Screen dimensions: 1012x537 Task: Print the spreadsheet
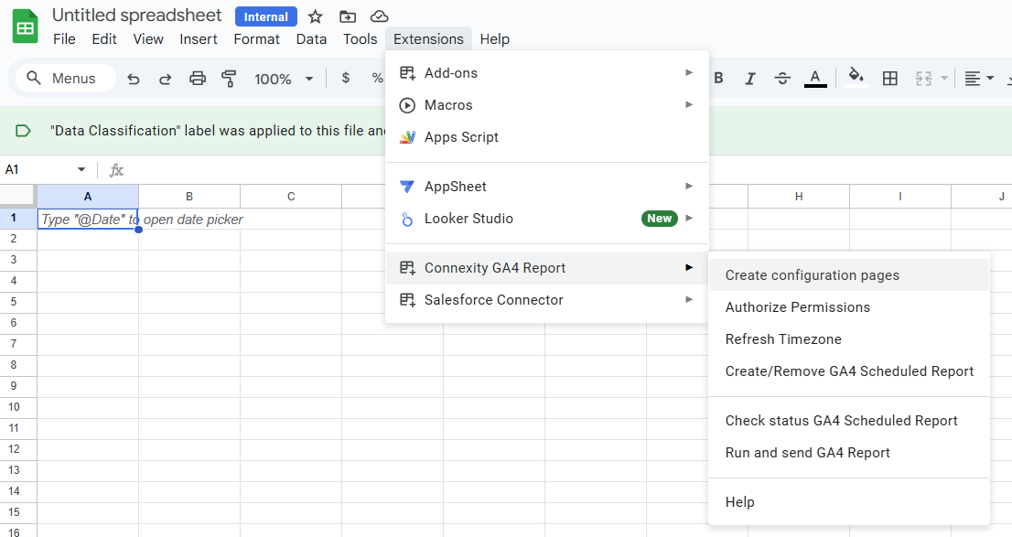tap(198, 79)
